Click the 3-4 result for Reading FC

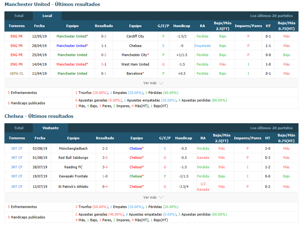105,167
